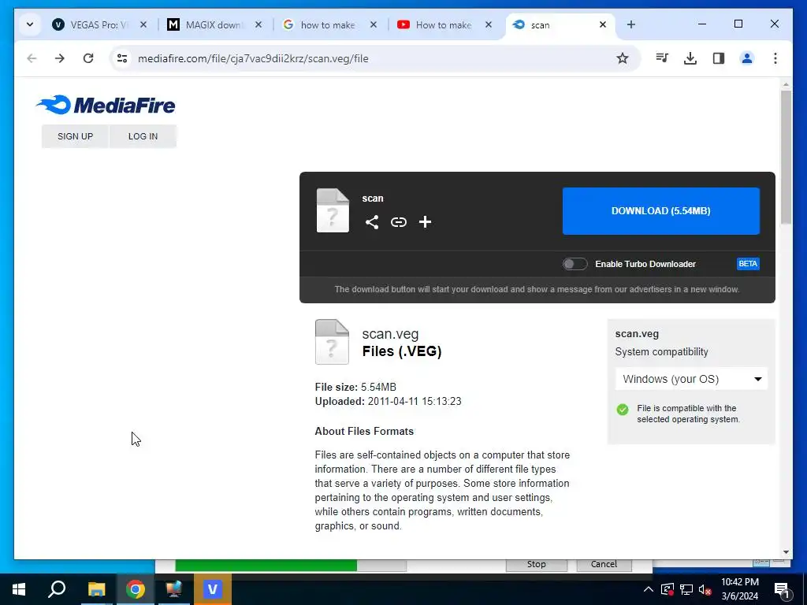The width and height of the screenshot is (807, 605).
Task: Enable Turbo Downloader toggle
Action: point(575,264)
